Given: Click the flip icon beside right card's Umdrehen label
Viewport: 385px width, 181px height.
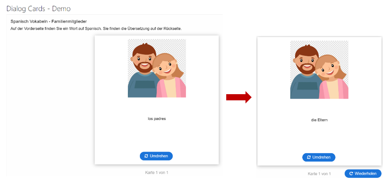Looking at the screenshot, I should 309,157.
